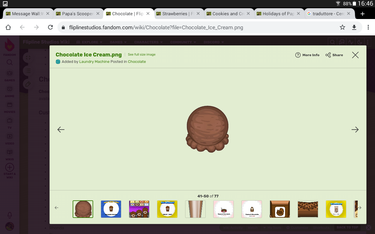Open a new browser tab
The width and height of the screenshot is (375, 234).
point(362,14)
